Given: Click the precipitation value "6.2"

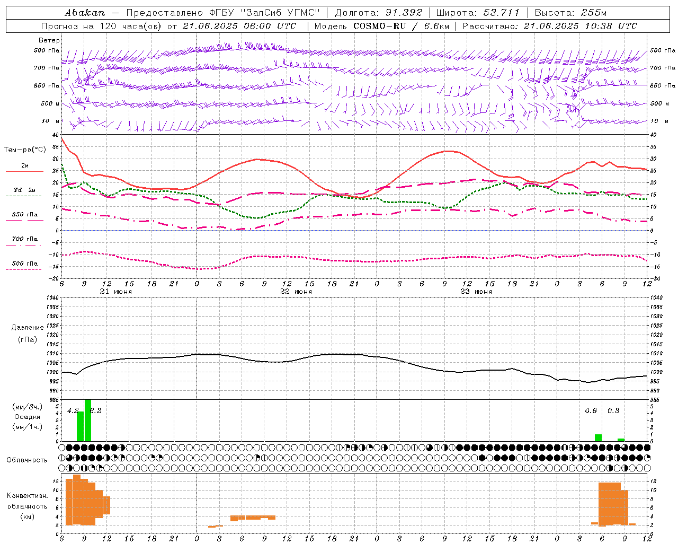Looking at the screenshot, I should [95, 411].
